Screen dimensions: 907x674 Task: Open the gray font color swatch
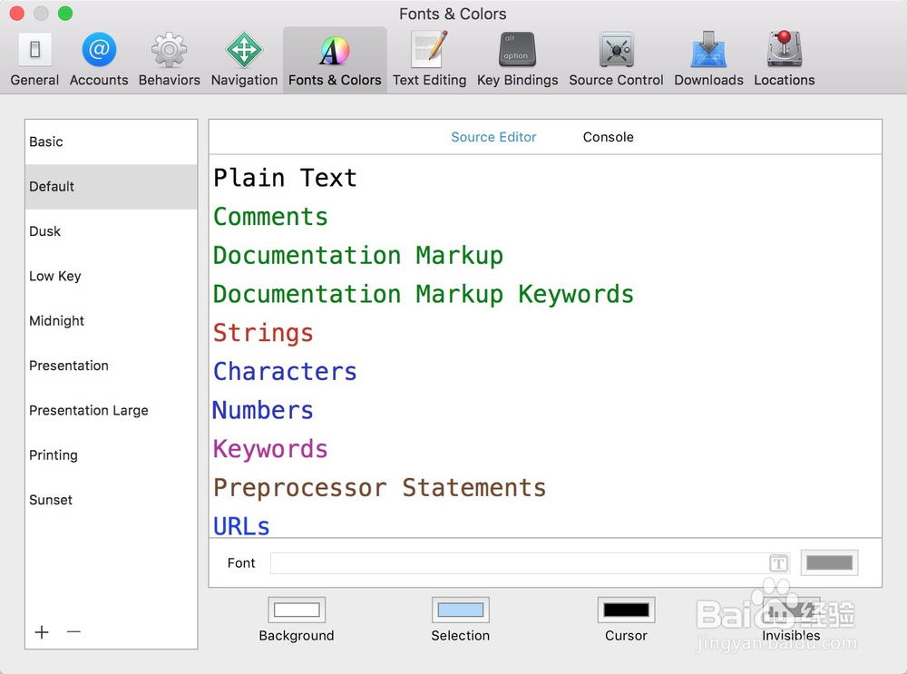pyautogui.click(x=829, y=562)
